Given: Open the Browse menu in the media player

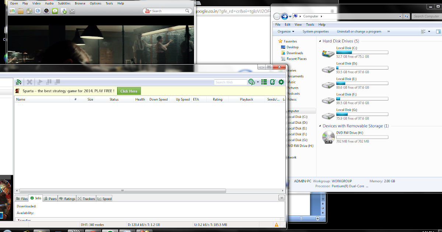Looking at the screenshot, I should pos(80,3).
